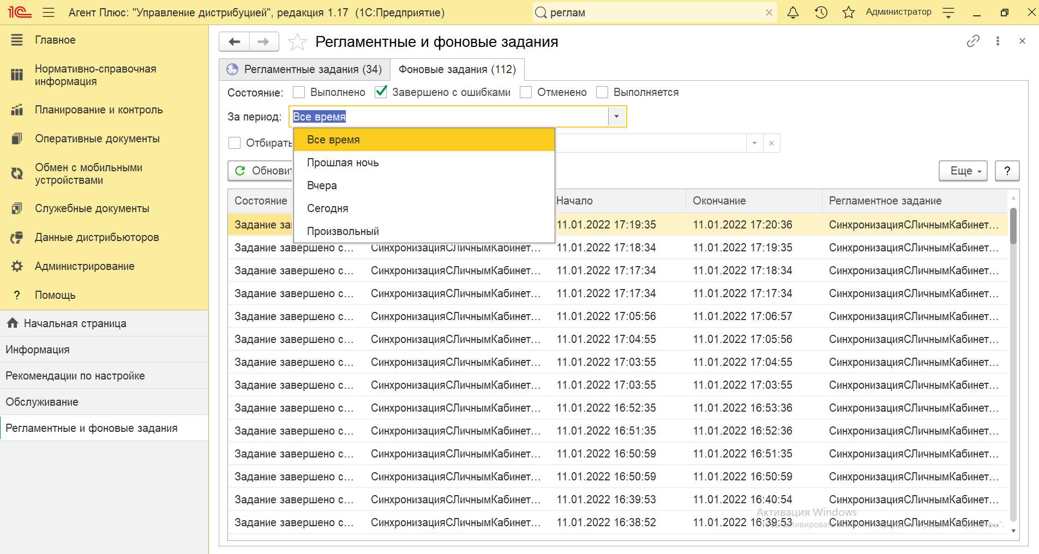Add page to favorites star

pyautogui.click(x=297, y=41)
